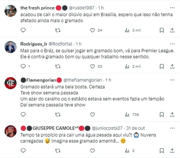Open Flamengorian's Flamengo crest profile picture
The width and height of the screenshot is (180, 158).
click(x=11, y=83)
